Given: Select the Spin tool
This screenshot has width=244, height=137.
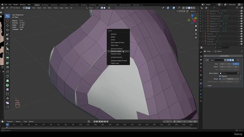Looking at the screenshot, I should coord(7,85).
